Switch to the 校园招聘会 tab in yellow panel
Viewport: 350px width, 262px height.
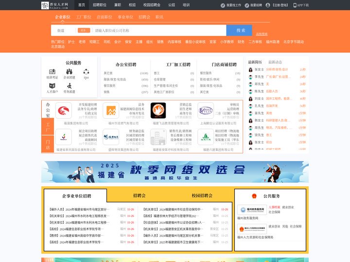pyautogui.click(x=202, y=196)
